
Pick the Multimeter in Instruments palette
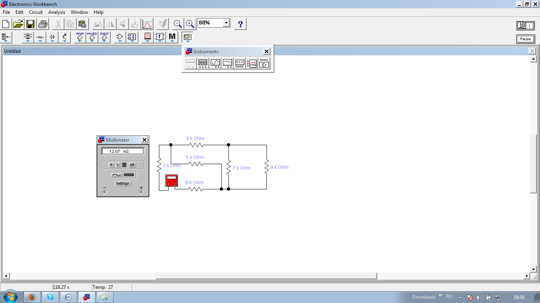(191, 63)
